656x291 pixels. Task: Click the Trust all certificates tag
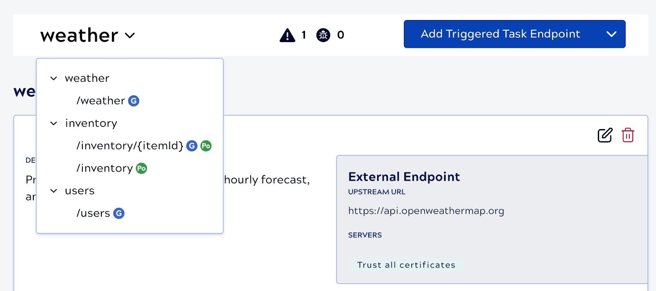click(406, 265)
